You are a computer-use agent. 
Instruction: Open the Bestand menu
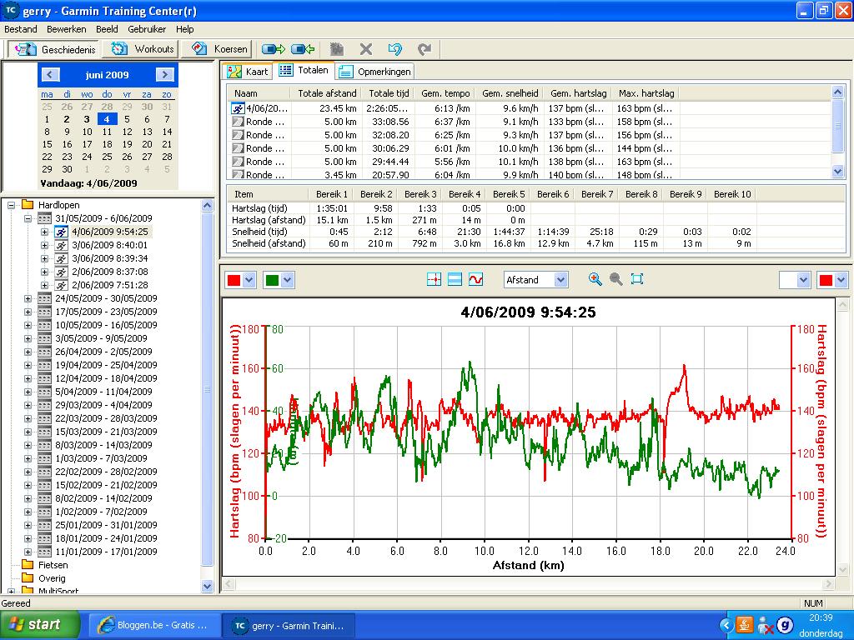click(x=21, y=29)
